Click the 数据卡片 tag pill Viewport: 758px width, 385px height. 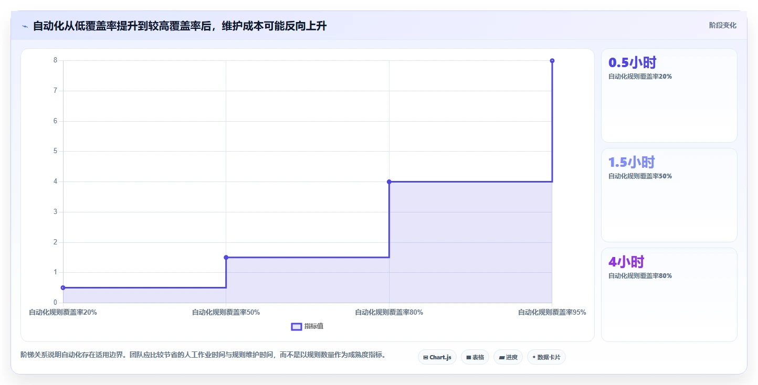546,357
